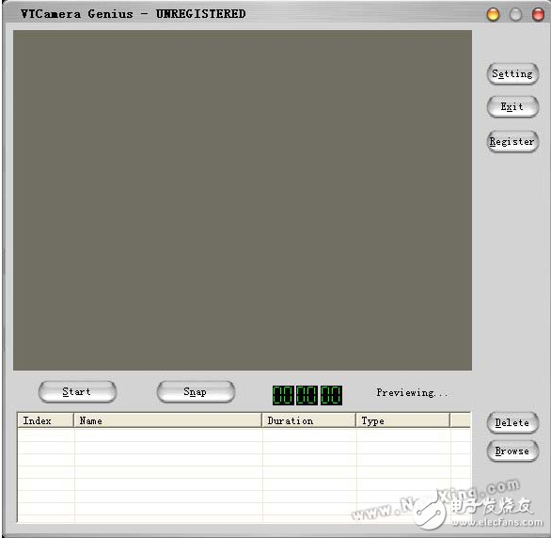551x538 pixels.
Task: Open the Register dialog
Action: (x=512, y=141)
